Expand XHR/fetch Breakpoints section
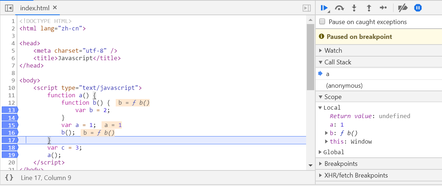The height and width of the screenshot is (186, 442). tap(379, 175)
